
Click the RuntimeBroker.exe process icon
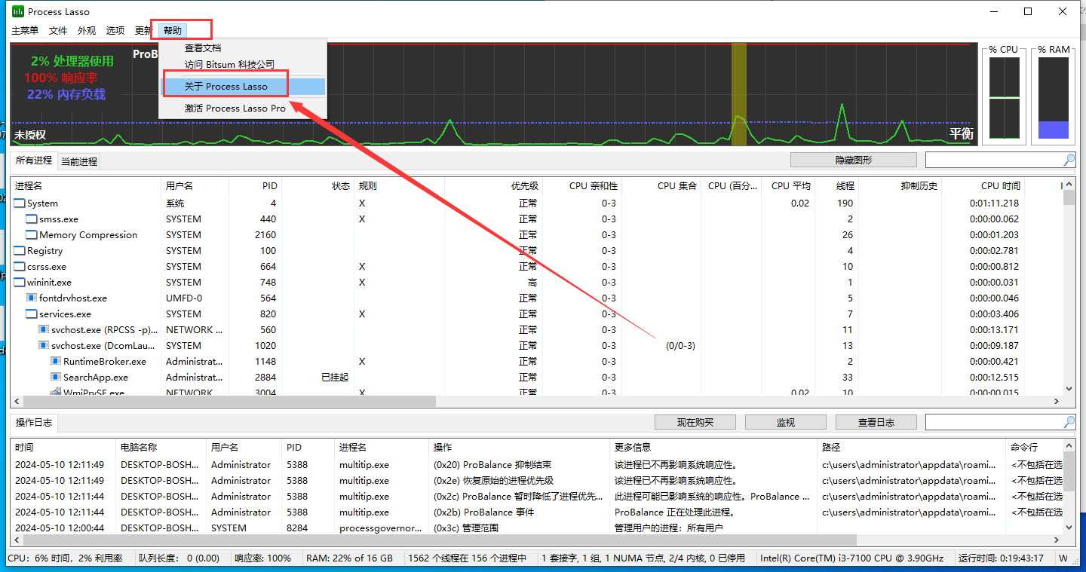pyautogui.click(x=56, y=362)
